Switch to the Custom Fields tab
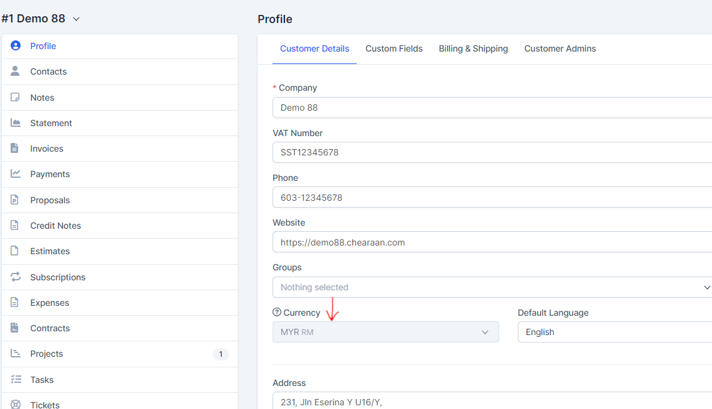This screenshot has width=712, height=409. coord(394,48)
